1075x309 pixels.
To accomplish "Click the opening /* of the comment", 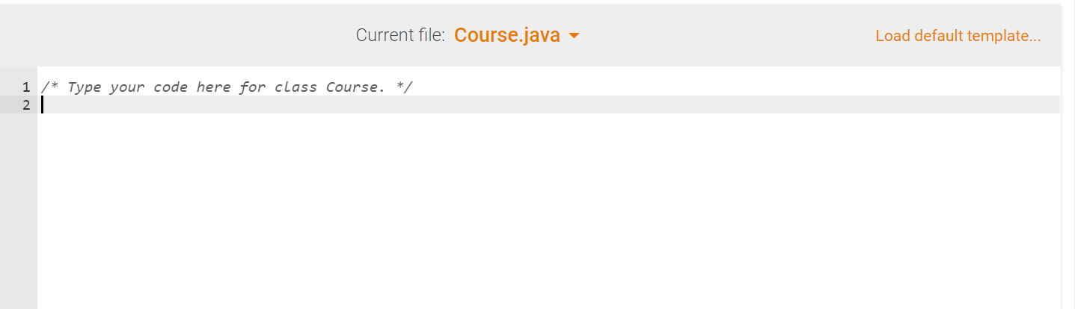I will pyautogui.click(x=50, y=87).
